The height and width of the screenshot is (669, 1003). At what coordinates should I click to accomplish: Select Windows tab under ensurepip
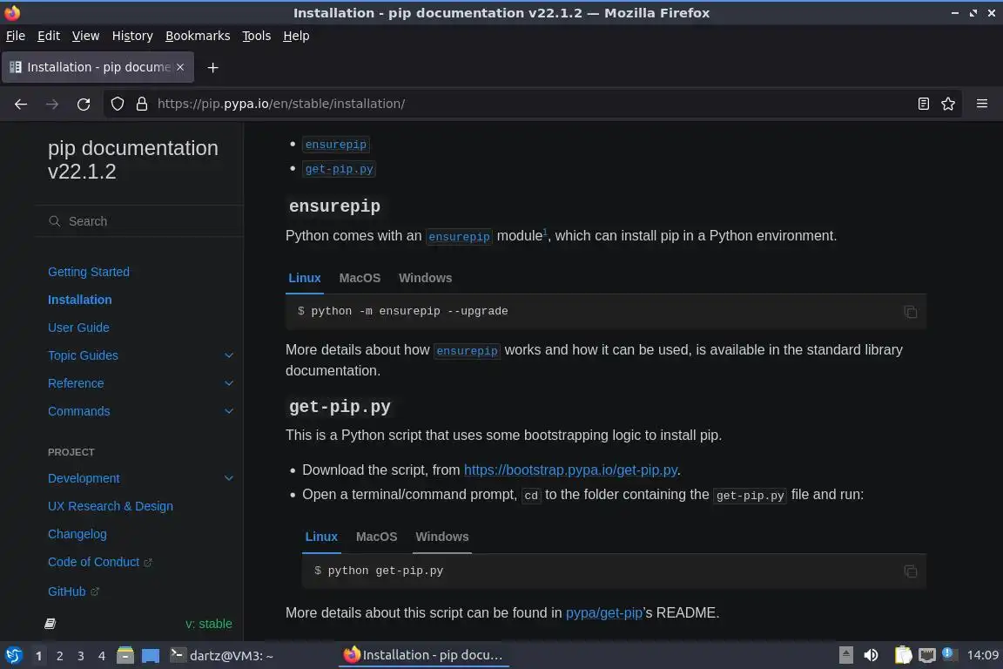pyautogui.click(x=425, y=278)
